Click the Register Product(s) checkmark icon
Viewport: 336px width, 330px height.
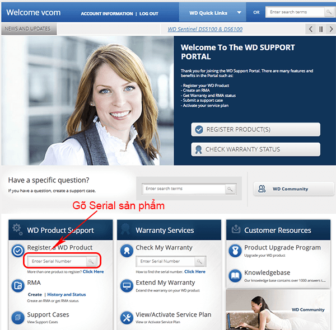pos(199,129)
